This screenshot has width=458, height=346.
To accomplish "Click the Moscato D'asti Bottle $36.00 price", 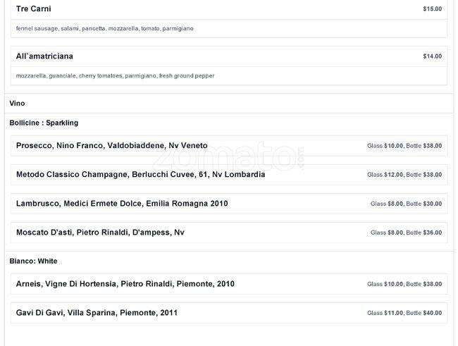I will (424, 233).
